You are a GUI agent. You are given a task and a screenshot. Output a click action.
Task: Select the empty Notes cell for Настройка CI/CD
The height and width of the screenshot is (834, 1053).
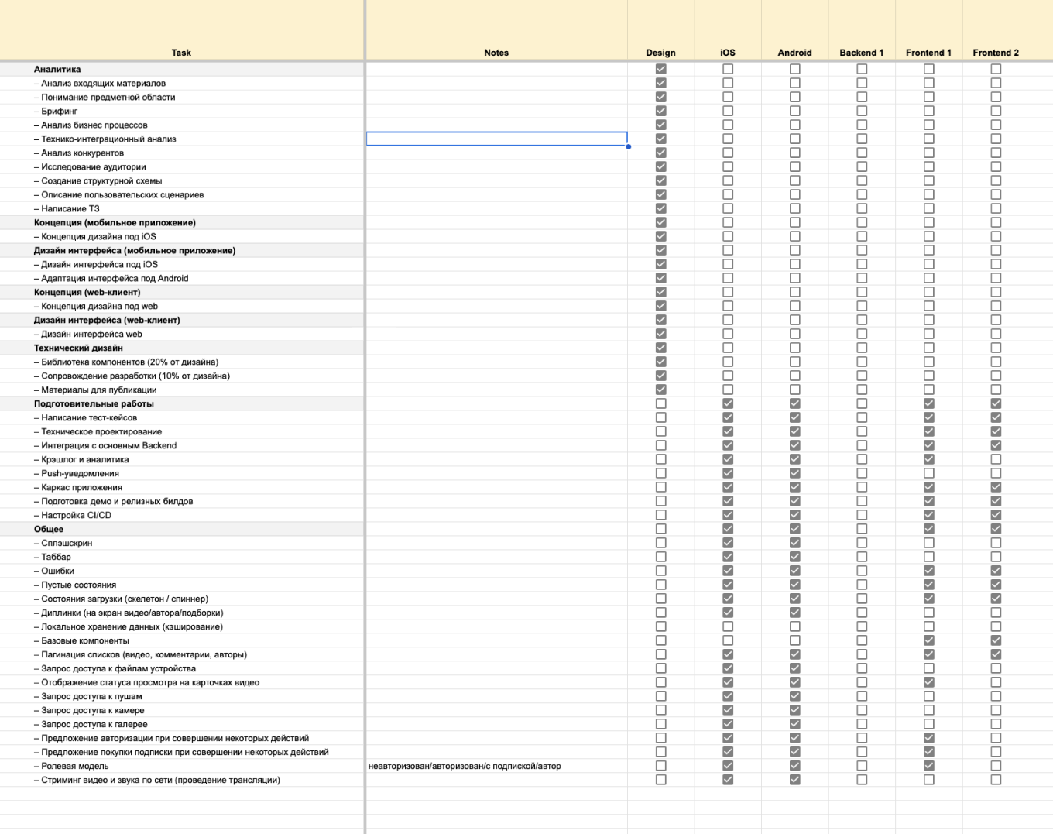click(x=496, y=515)
